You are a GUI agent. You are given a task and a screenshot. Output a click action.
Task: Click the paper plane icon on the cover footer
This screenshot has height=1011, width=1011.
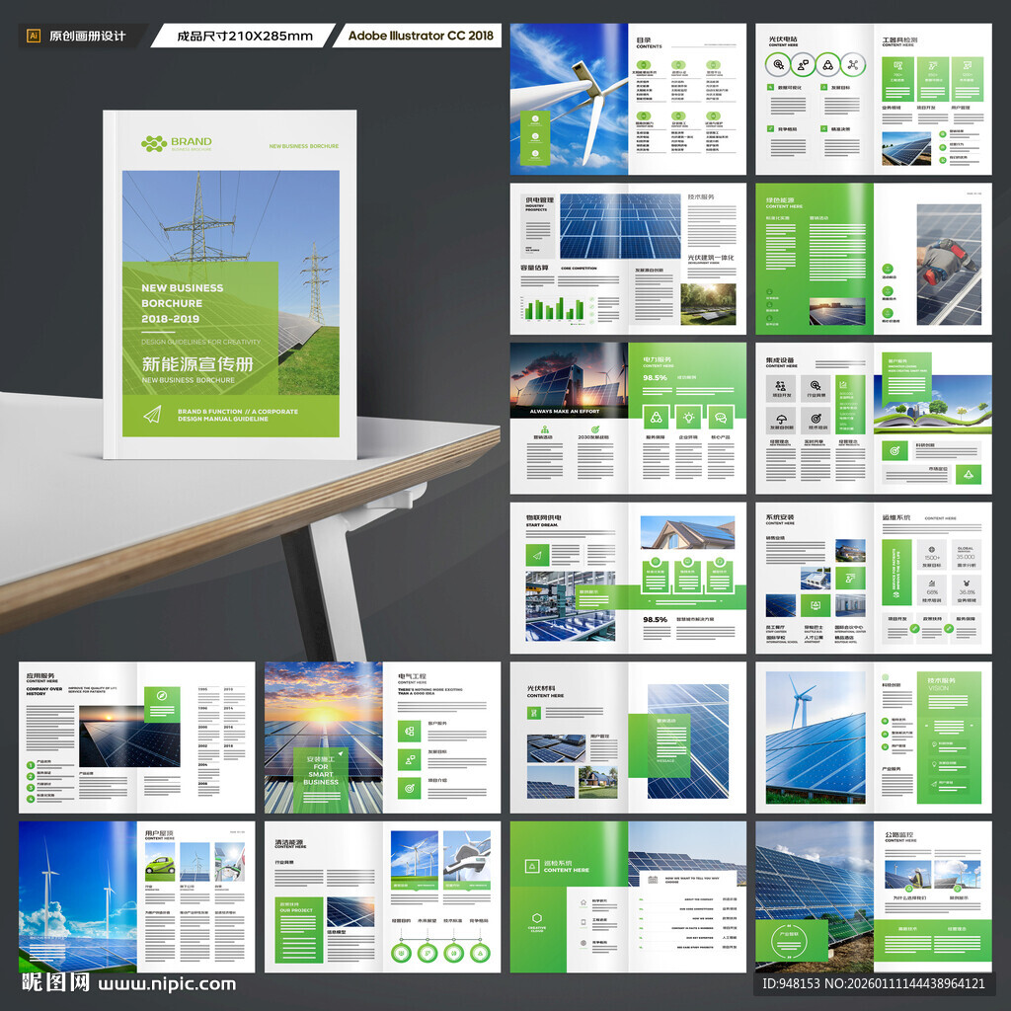[x=152, y=415]
